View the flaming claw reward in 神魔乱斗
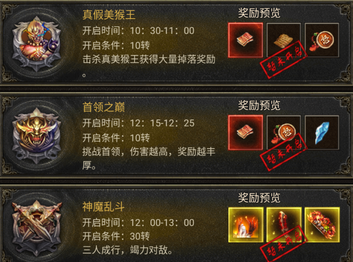Viewport: 353px width, 262px height. (246, 225)
